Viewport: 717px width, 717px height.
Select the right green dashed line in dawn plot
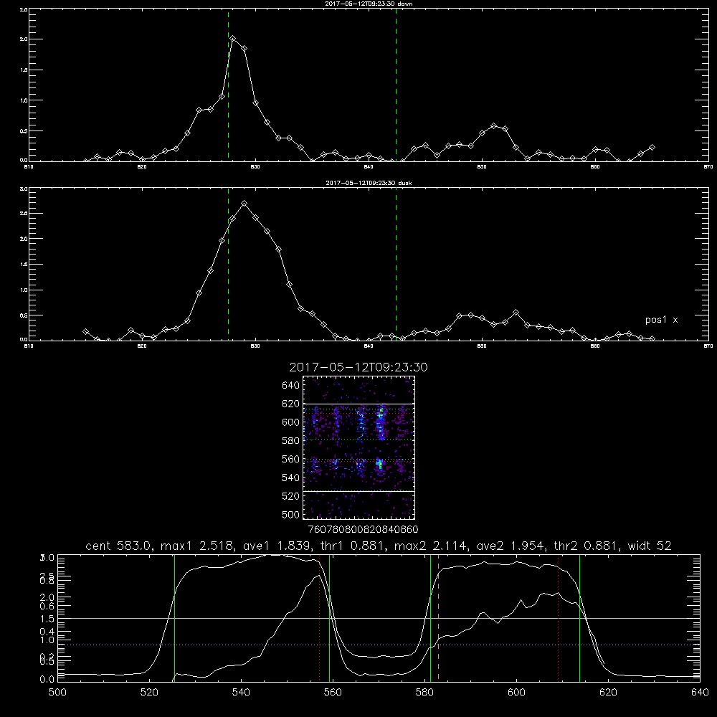pyautogui.click(x=396, y=85)
